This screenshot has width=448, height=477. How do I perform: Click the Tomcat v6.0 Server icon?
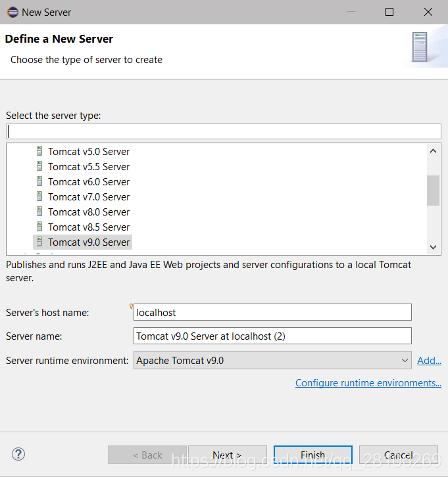click(39, 181)
